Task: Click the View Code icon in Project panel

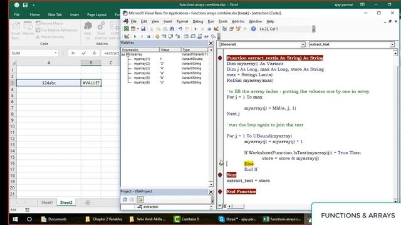Action: [125, 199]
